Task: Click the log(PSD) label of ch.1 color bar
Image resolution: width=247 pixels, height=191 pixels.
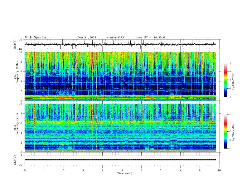Action: (x=234, y=81)
